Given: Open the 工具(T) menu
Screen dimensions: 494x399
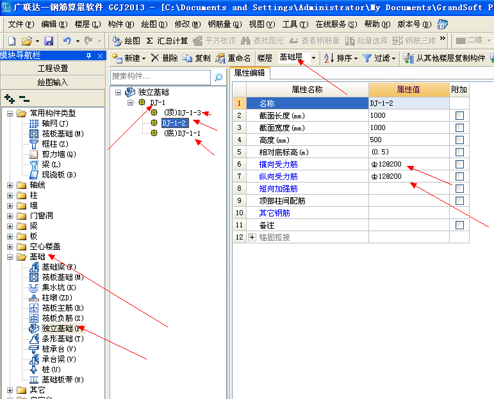Looking at the screenshot, I should click(x=295, y=24).
